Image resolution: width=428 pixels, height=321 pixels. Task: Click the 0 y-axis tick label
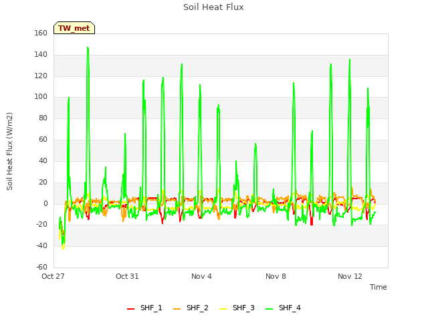pyautogui.click(x=45, y=203)
